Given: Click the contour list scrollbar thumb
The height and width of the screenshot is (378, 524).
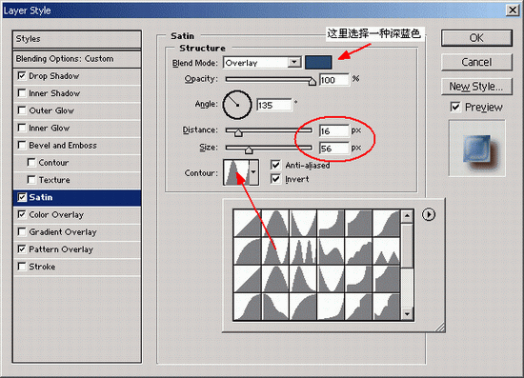Looking at the screenshot, I should [407, 246].
